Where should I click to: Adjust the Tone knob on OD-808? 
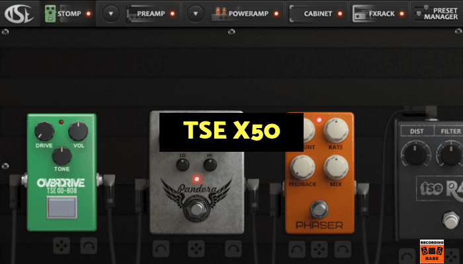pyautogui.click(x=62, y=156)
